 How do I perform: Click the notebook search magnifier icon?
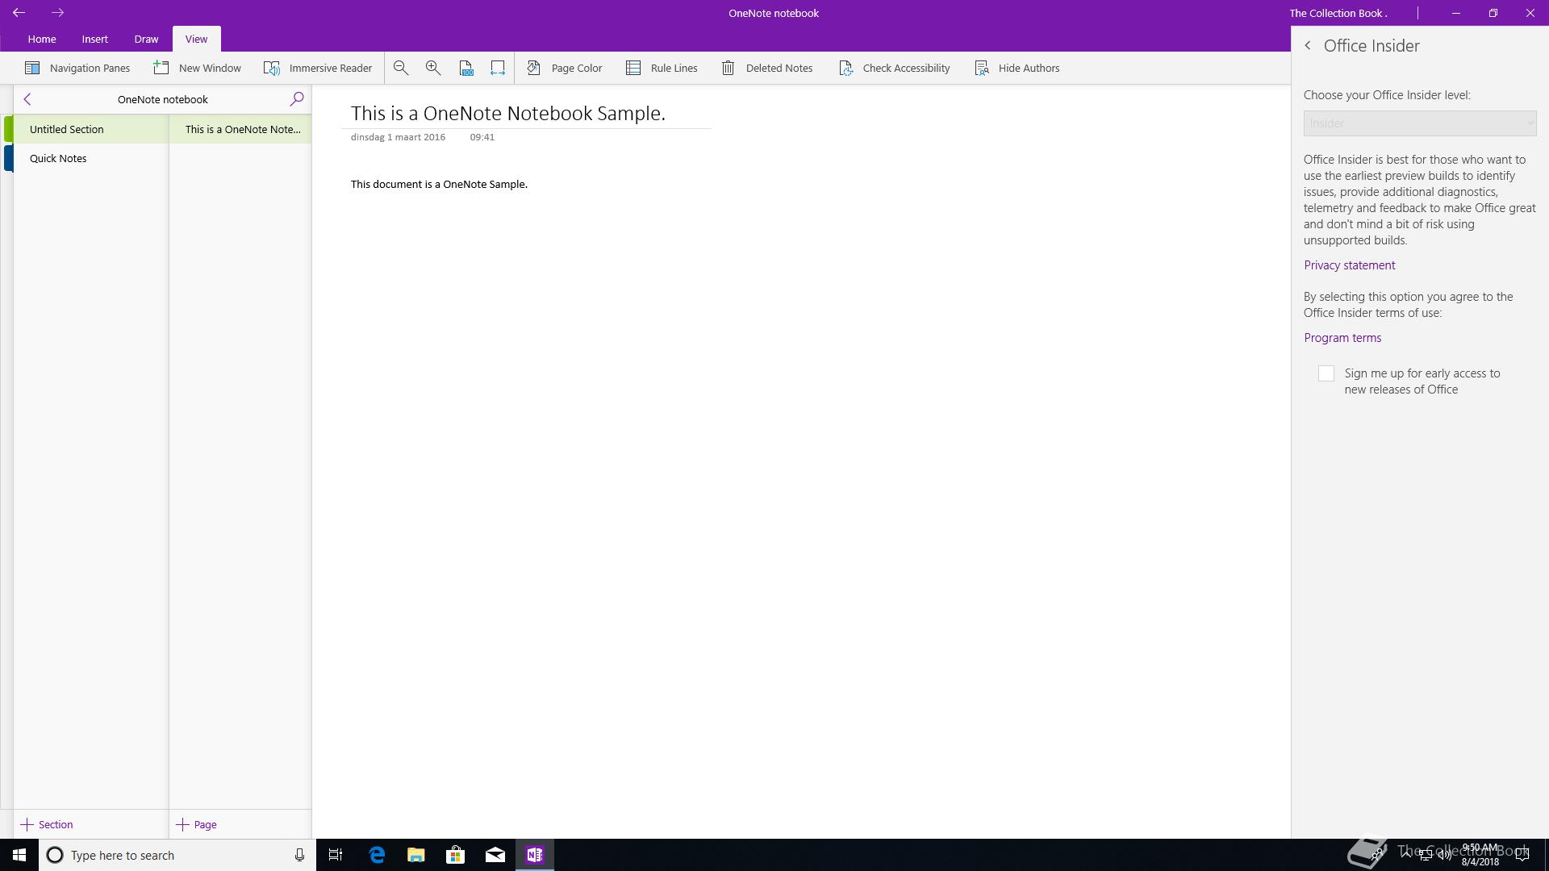click(297, 98)
